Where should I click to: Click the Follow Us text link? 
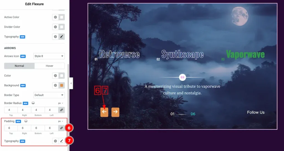coord(256,112)
